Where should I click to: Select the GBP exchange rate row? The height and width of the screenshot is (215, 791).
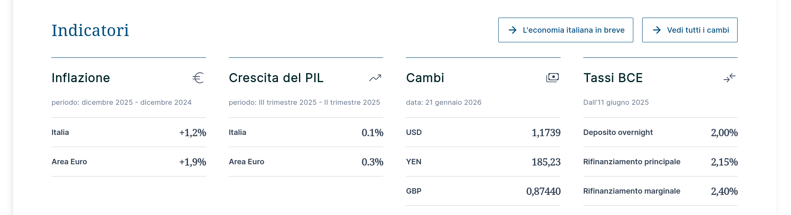tap(483, 191)
